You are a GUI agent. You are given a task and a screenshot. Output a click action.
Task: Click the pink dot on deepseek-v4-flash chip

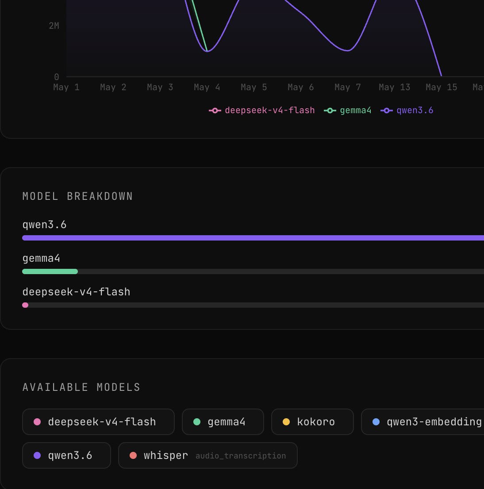click(x=37, y=422)
